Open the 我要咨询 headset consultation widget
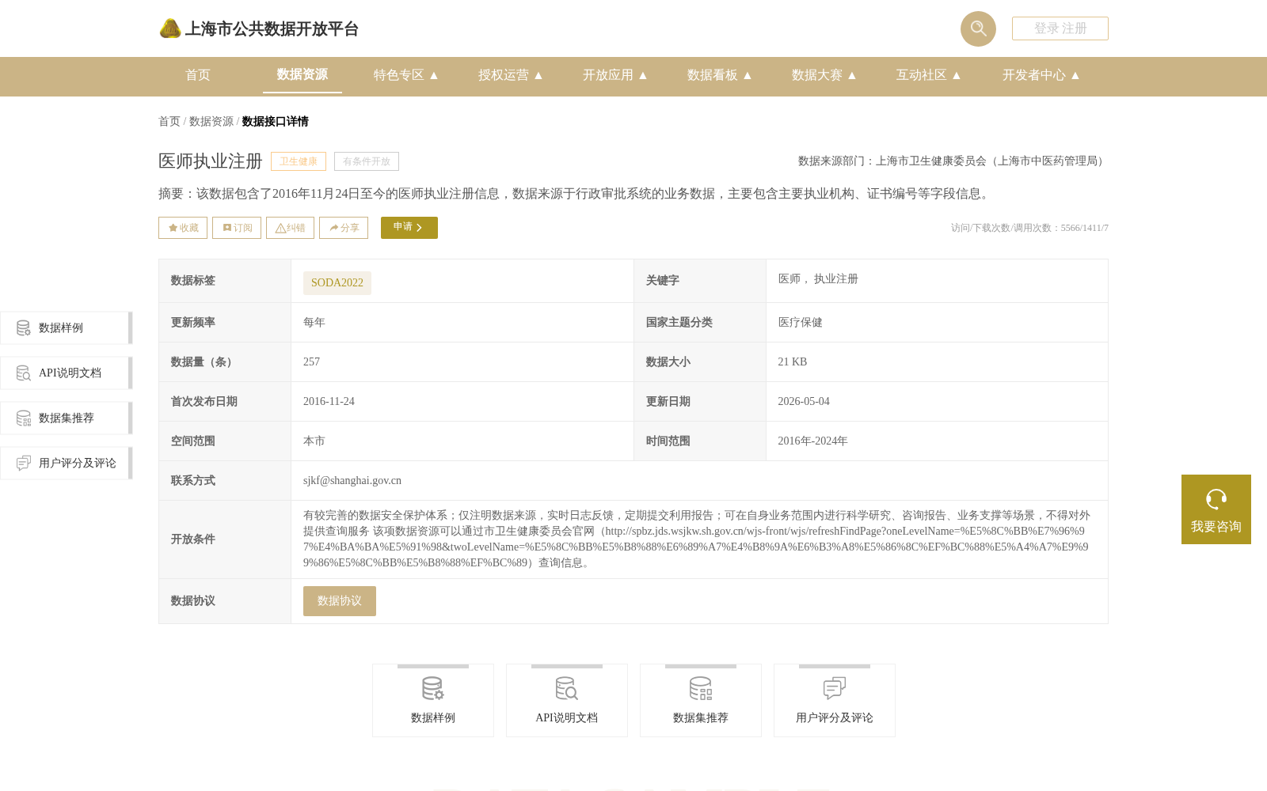Image resolution: width=1267 pixels, height=791 pixels. click(x=1216, y=509)
